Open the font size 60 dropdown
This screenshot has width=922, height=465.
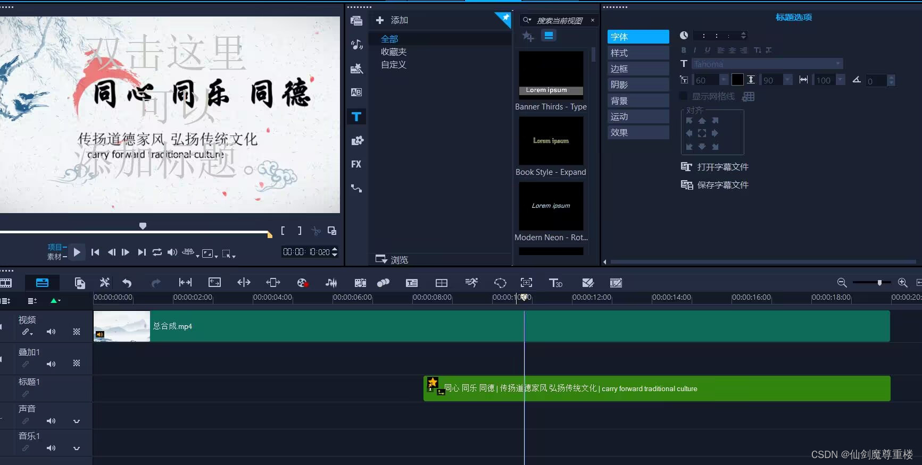724,80
